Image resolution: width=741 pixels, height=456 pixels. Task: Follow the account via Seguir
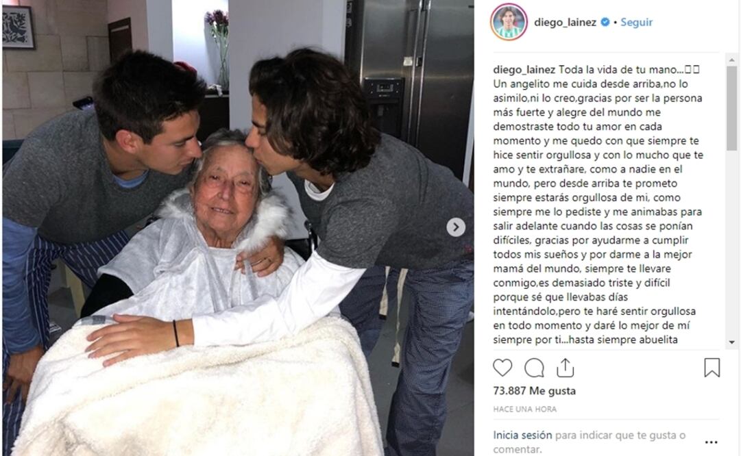coord(636,22)
